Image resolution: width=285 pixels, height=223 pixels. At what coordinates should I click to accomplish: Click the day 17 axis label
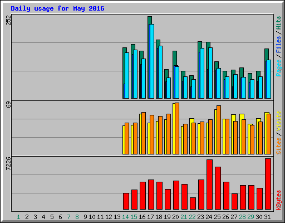click(150, 217)
